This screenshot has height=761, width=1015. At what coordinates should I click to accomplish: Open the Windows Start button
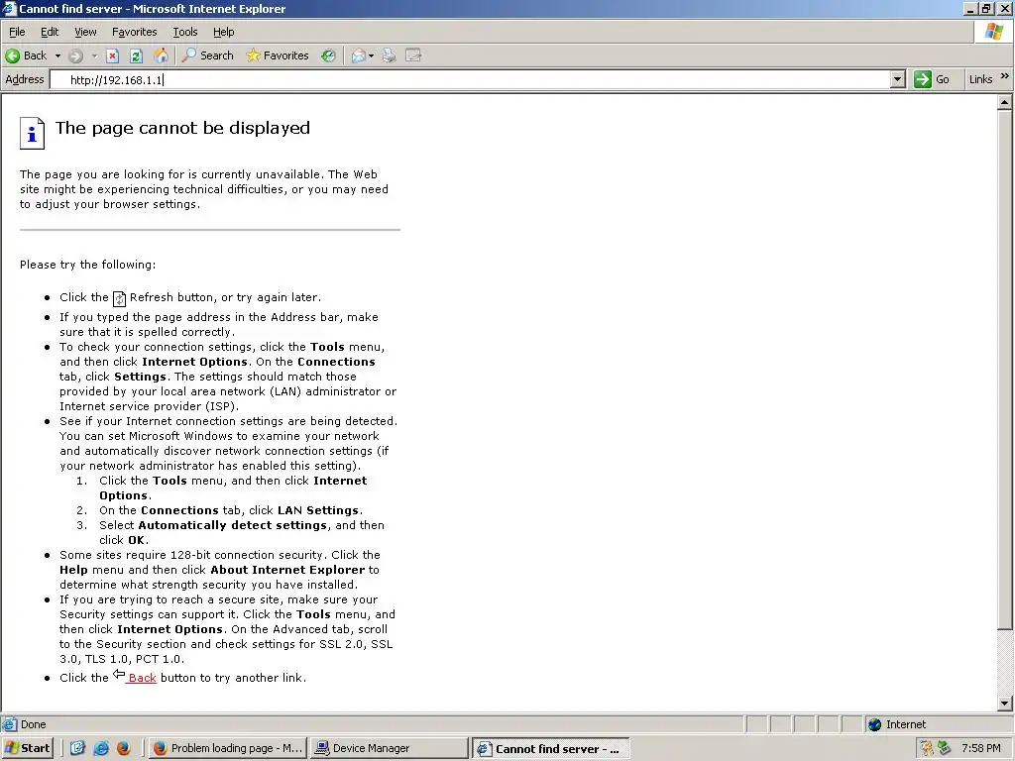27,748
